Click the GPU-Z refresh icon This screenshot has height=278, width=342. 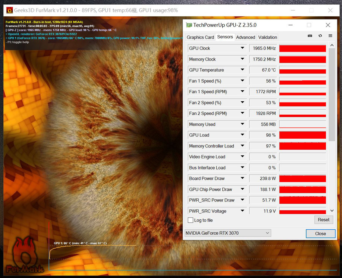[320, 36]
